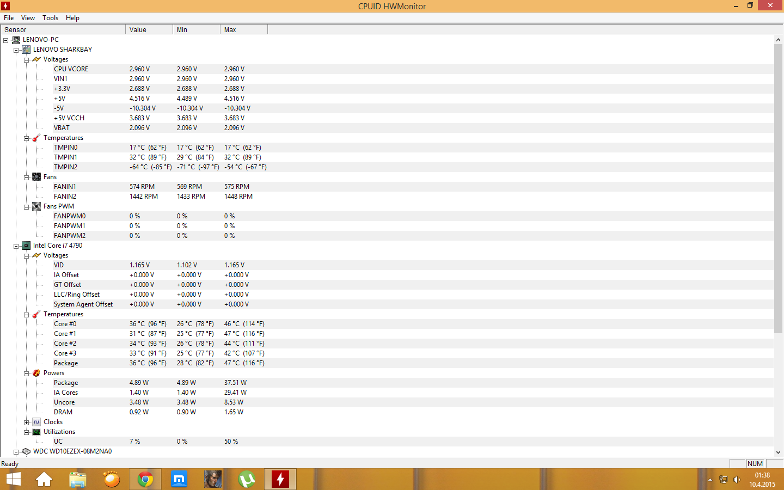
Task: Click the scrollbar up arrow
Action: click(x=778, y=40)
